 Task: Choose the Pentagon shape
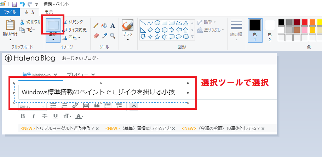point(157,30)
